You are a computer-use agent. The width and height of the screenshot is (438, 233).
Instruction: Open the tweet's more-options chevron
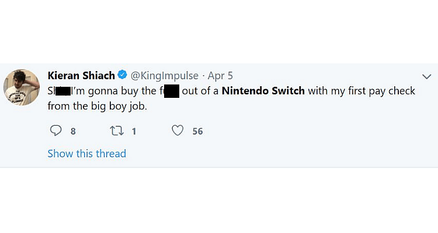(426, 76)
